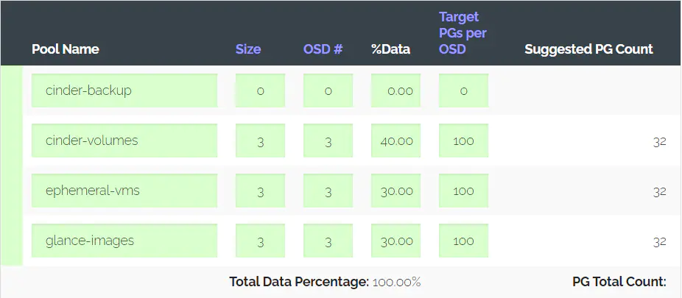Edit %Data field for ephemeral-vms
The image size is (682, 298).
396,191
